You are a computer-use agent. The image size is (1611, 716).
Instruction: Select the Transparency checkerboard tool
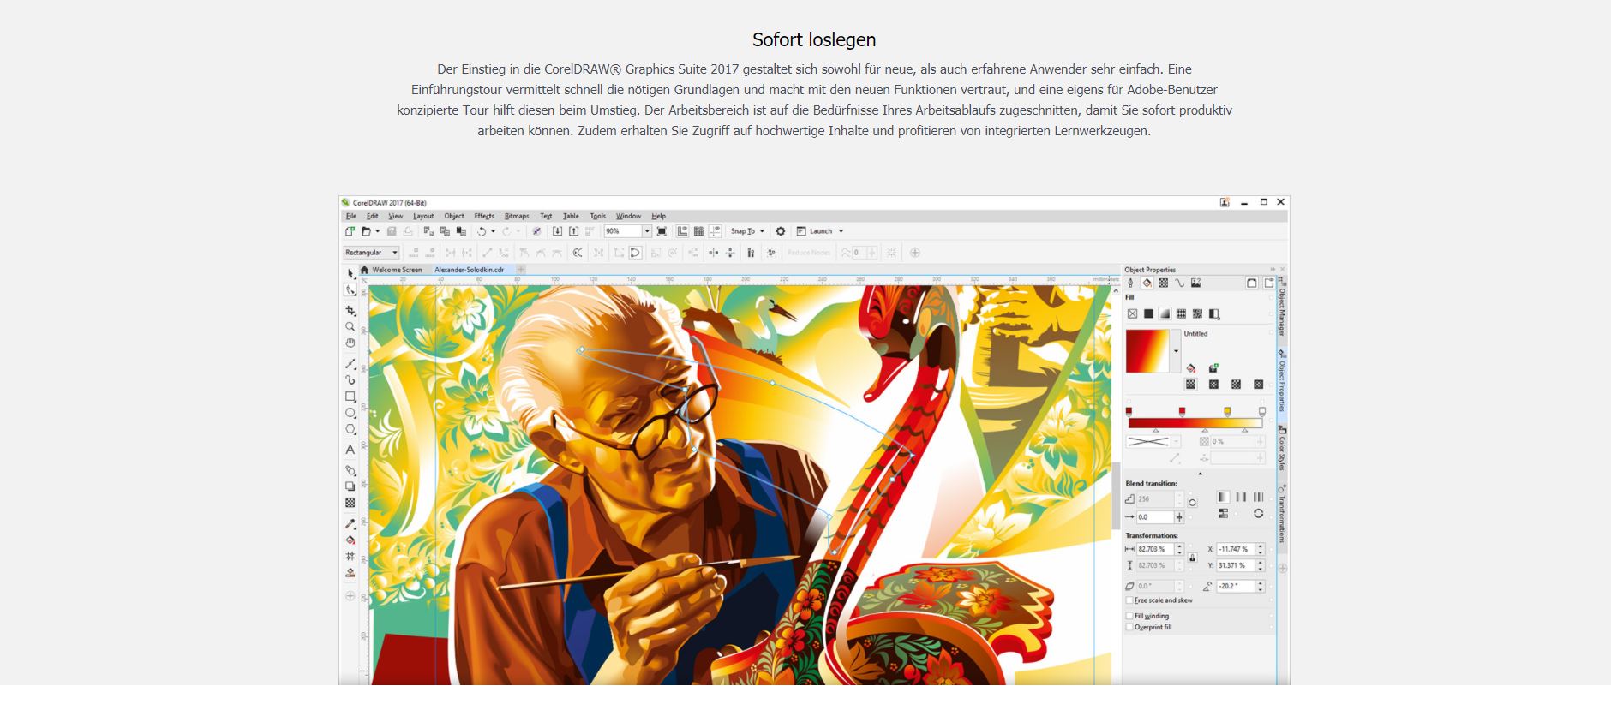coord(350,503)
